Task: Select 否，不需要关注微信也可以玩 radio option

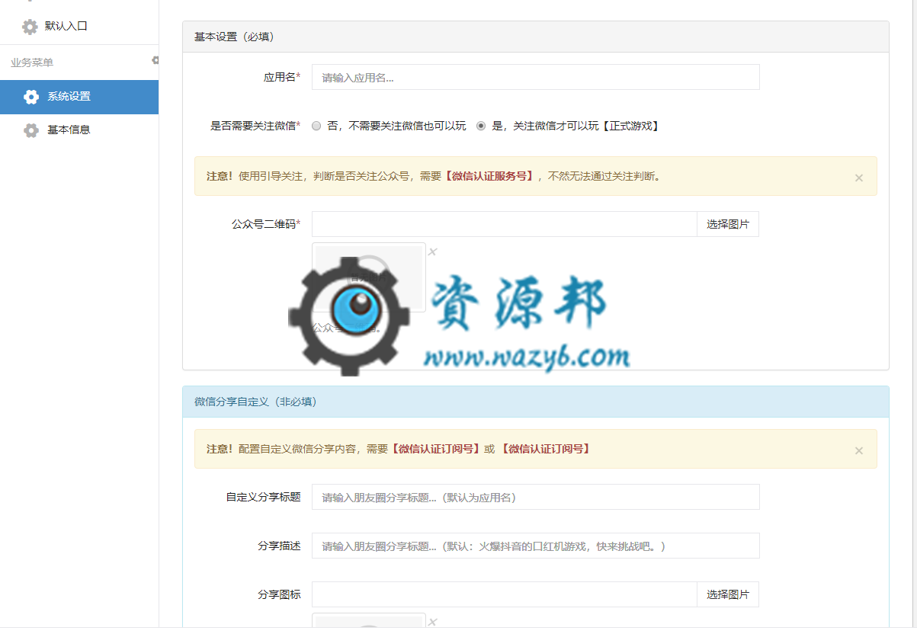Action: click(x=316, y=126)
